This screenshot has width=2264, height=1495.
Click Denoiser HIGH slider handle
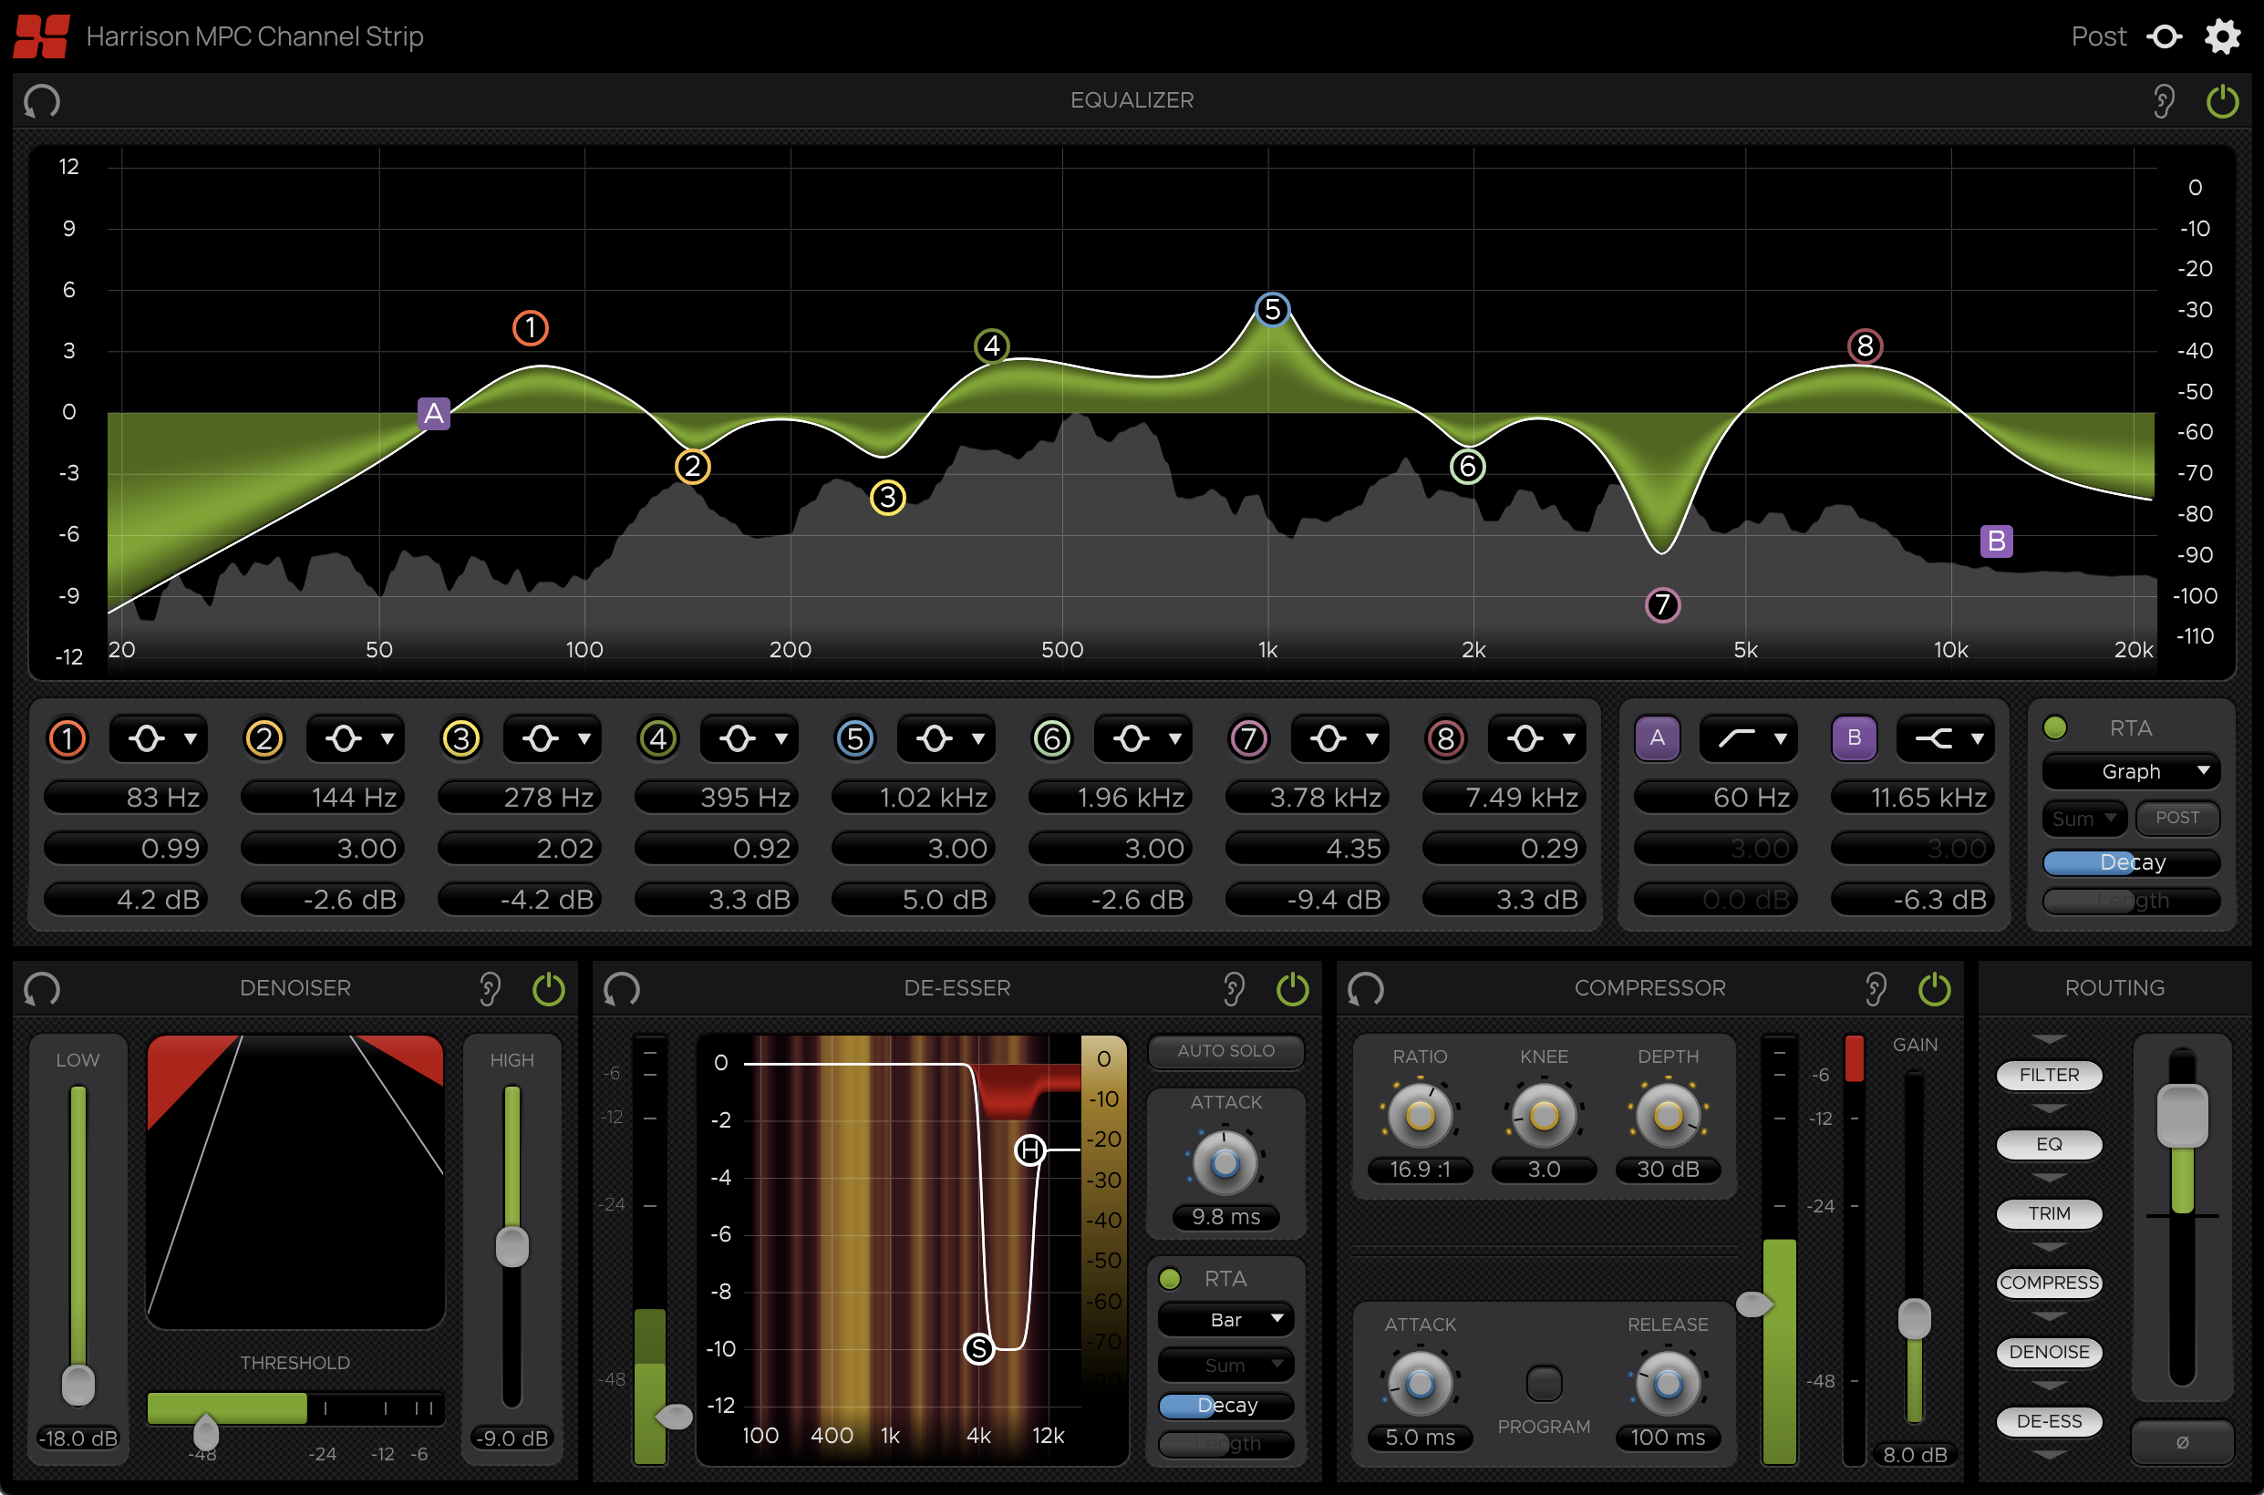pyautogui.click(x=512, y=1246)
